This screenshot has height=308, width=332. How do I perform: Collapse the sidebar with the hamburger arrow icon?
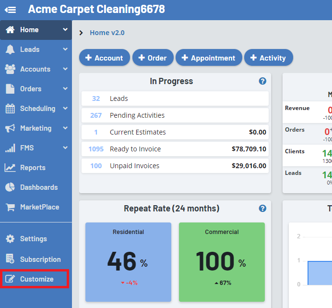click(x=10, y=10)
